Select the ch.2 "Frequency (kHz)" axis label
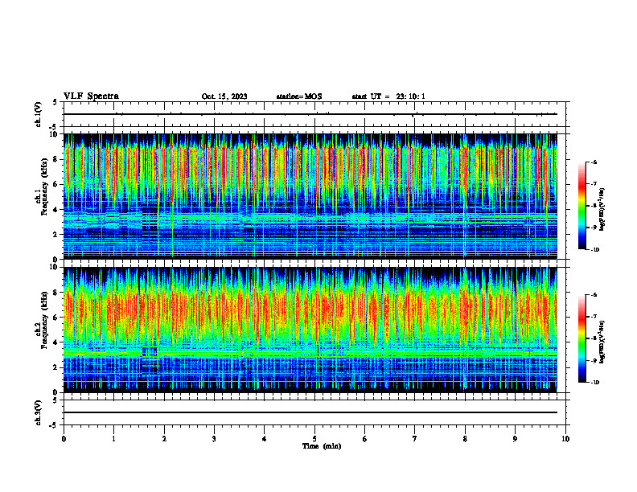 44,320
